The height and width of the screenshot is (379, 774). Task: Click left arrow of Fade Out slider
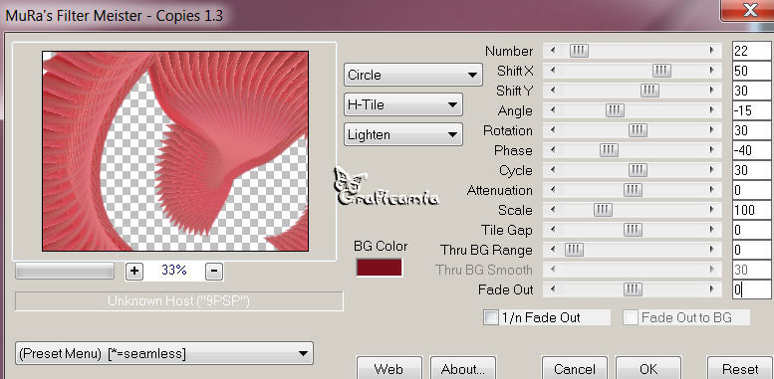tap(553, 289)
